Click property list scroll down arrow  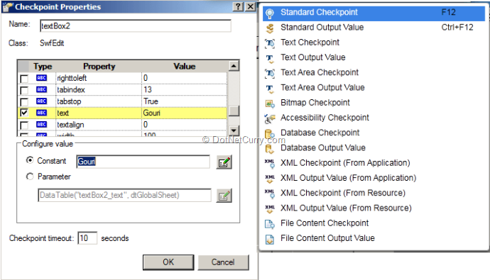234,130
